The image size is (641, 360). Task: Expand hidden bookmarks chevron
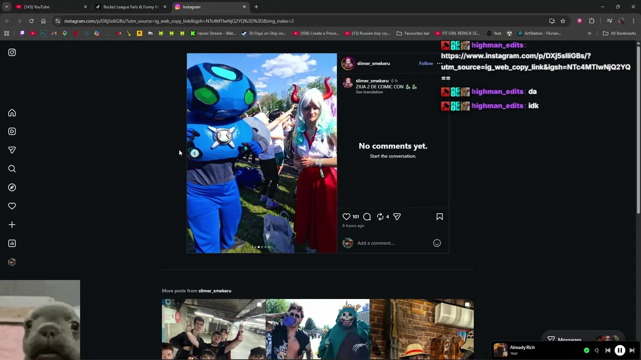click(589, 33)
